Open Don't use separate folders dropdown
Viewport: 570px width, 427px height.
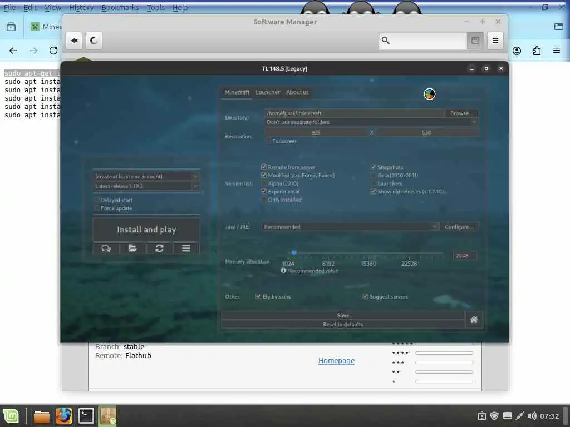(x=371, y=122)
